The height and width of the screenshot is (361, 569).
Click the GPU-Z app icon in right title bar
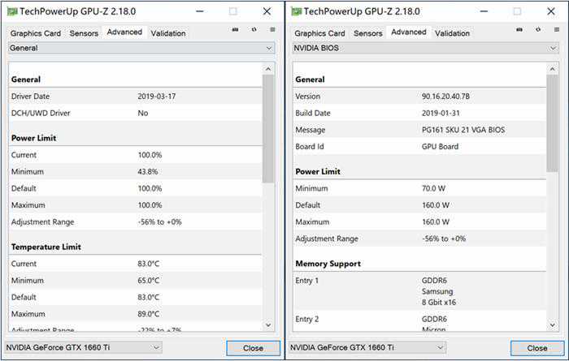click(x=298, y=11)
